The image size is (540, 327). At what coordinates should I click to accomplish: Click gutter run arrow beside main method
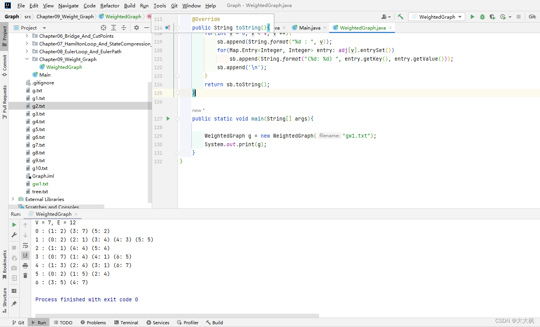point(168,119)
